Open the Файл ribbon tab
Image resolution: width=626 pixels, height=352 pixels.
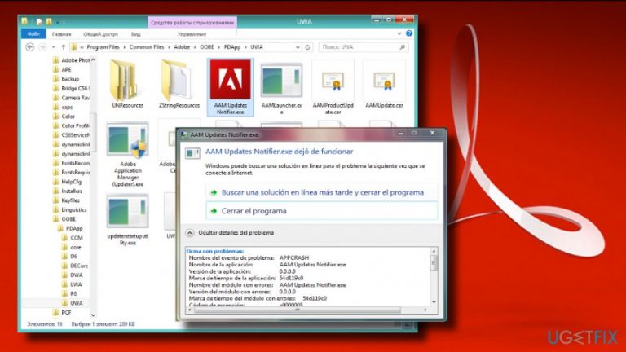coord(33,34)
